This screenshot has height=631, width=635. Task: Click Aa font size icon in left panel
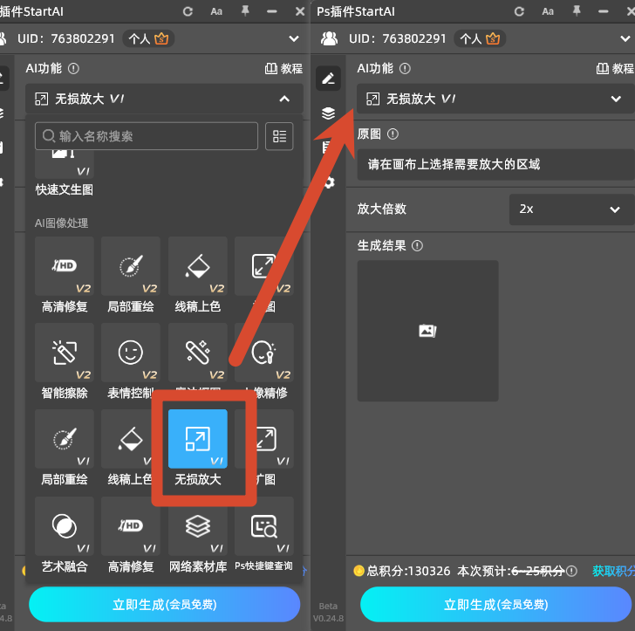(216, 11)
